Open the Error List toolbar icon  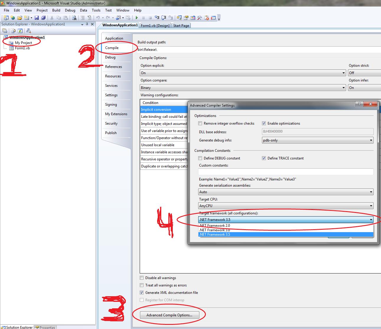206,18
